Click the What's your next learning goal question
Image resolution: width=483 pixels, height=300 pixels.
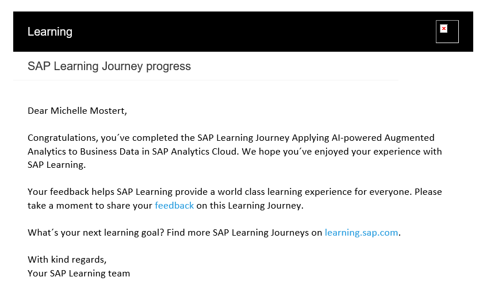(x=96, y=233)
